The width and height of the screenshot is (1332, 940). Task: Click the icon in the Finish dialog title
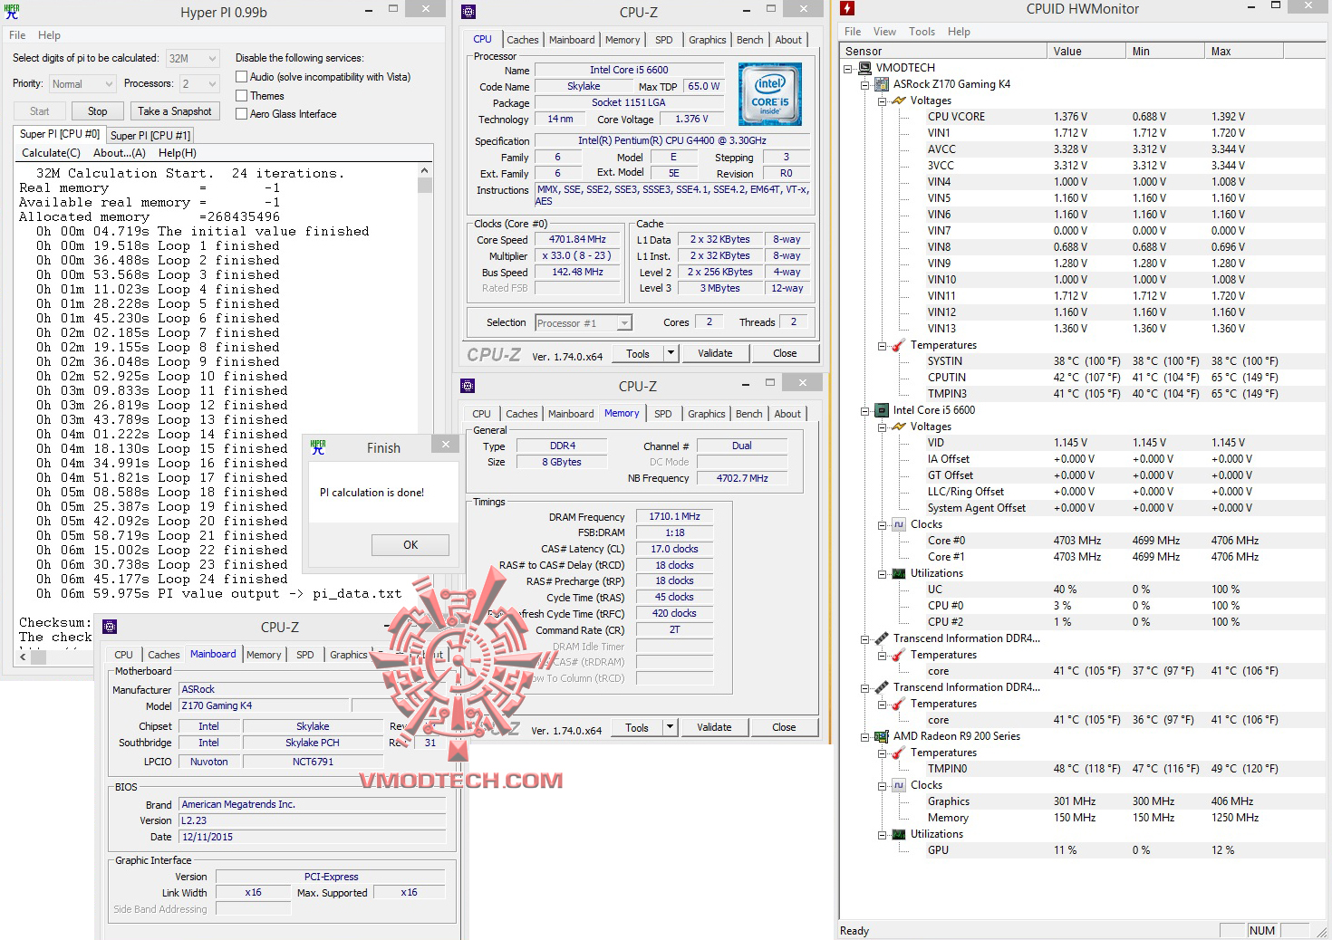[318, 447]
